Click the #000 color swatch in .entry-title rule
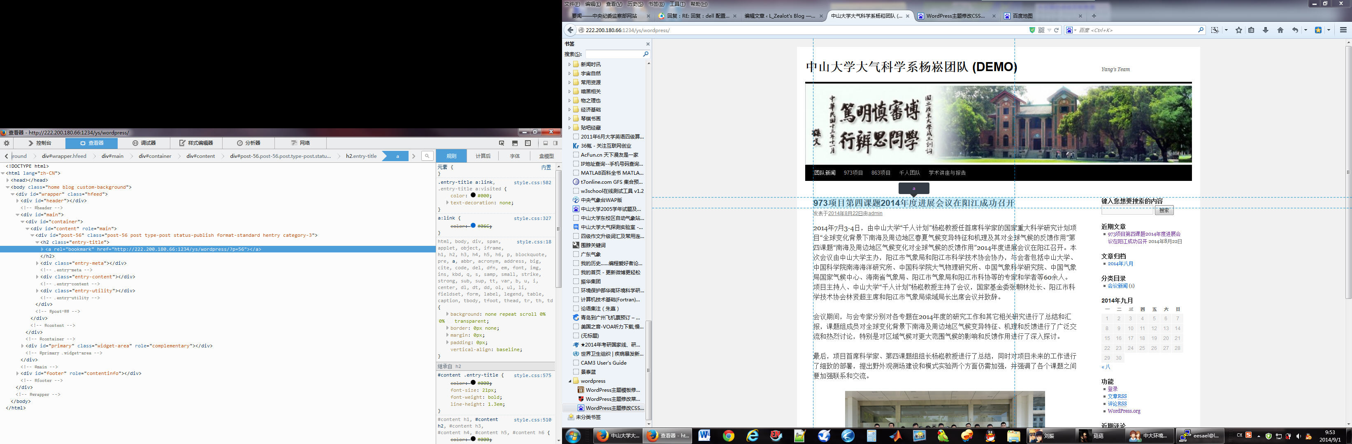The width and height of the screenshot is (1352, 444). 473,196
